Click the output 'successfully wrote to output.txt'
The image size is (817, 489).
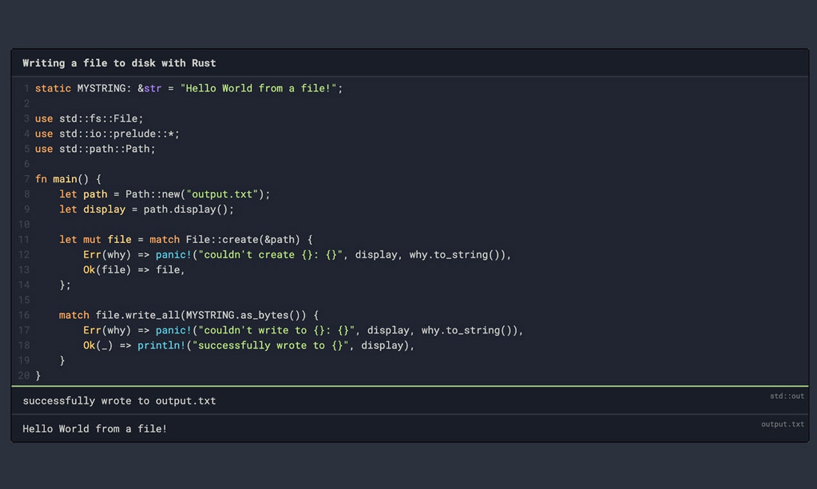pos(119,401)
